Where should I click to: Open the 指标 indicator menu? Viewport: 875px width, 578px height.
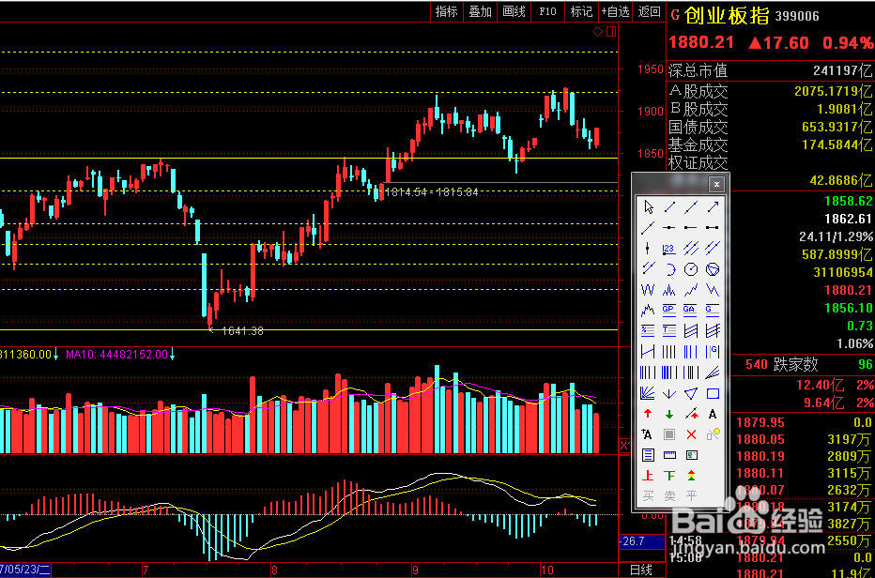click(x=447, y=11)
